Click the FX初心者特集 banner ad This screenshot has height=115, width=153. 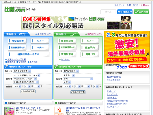point(77,23)
